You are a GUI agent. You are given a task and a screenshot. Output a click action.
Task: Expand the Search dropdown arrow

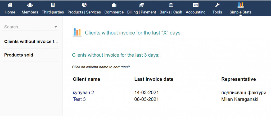point(56,27)
